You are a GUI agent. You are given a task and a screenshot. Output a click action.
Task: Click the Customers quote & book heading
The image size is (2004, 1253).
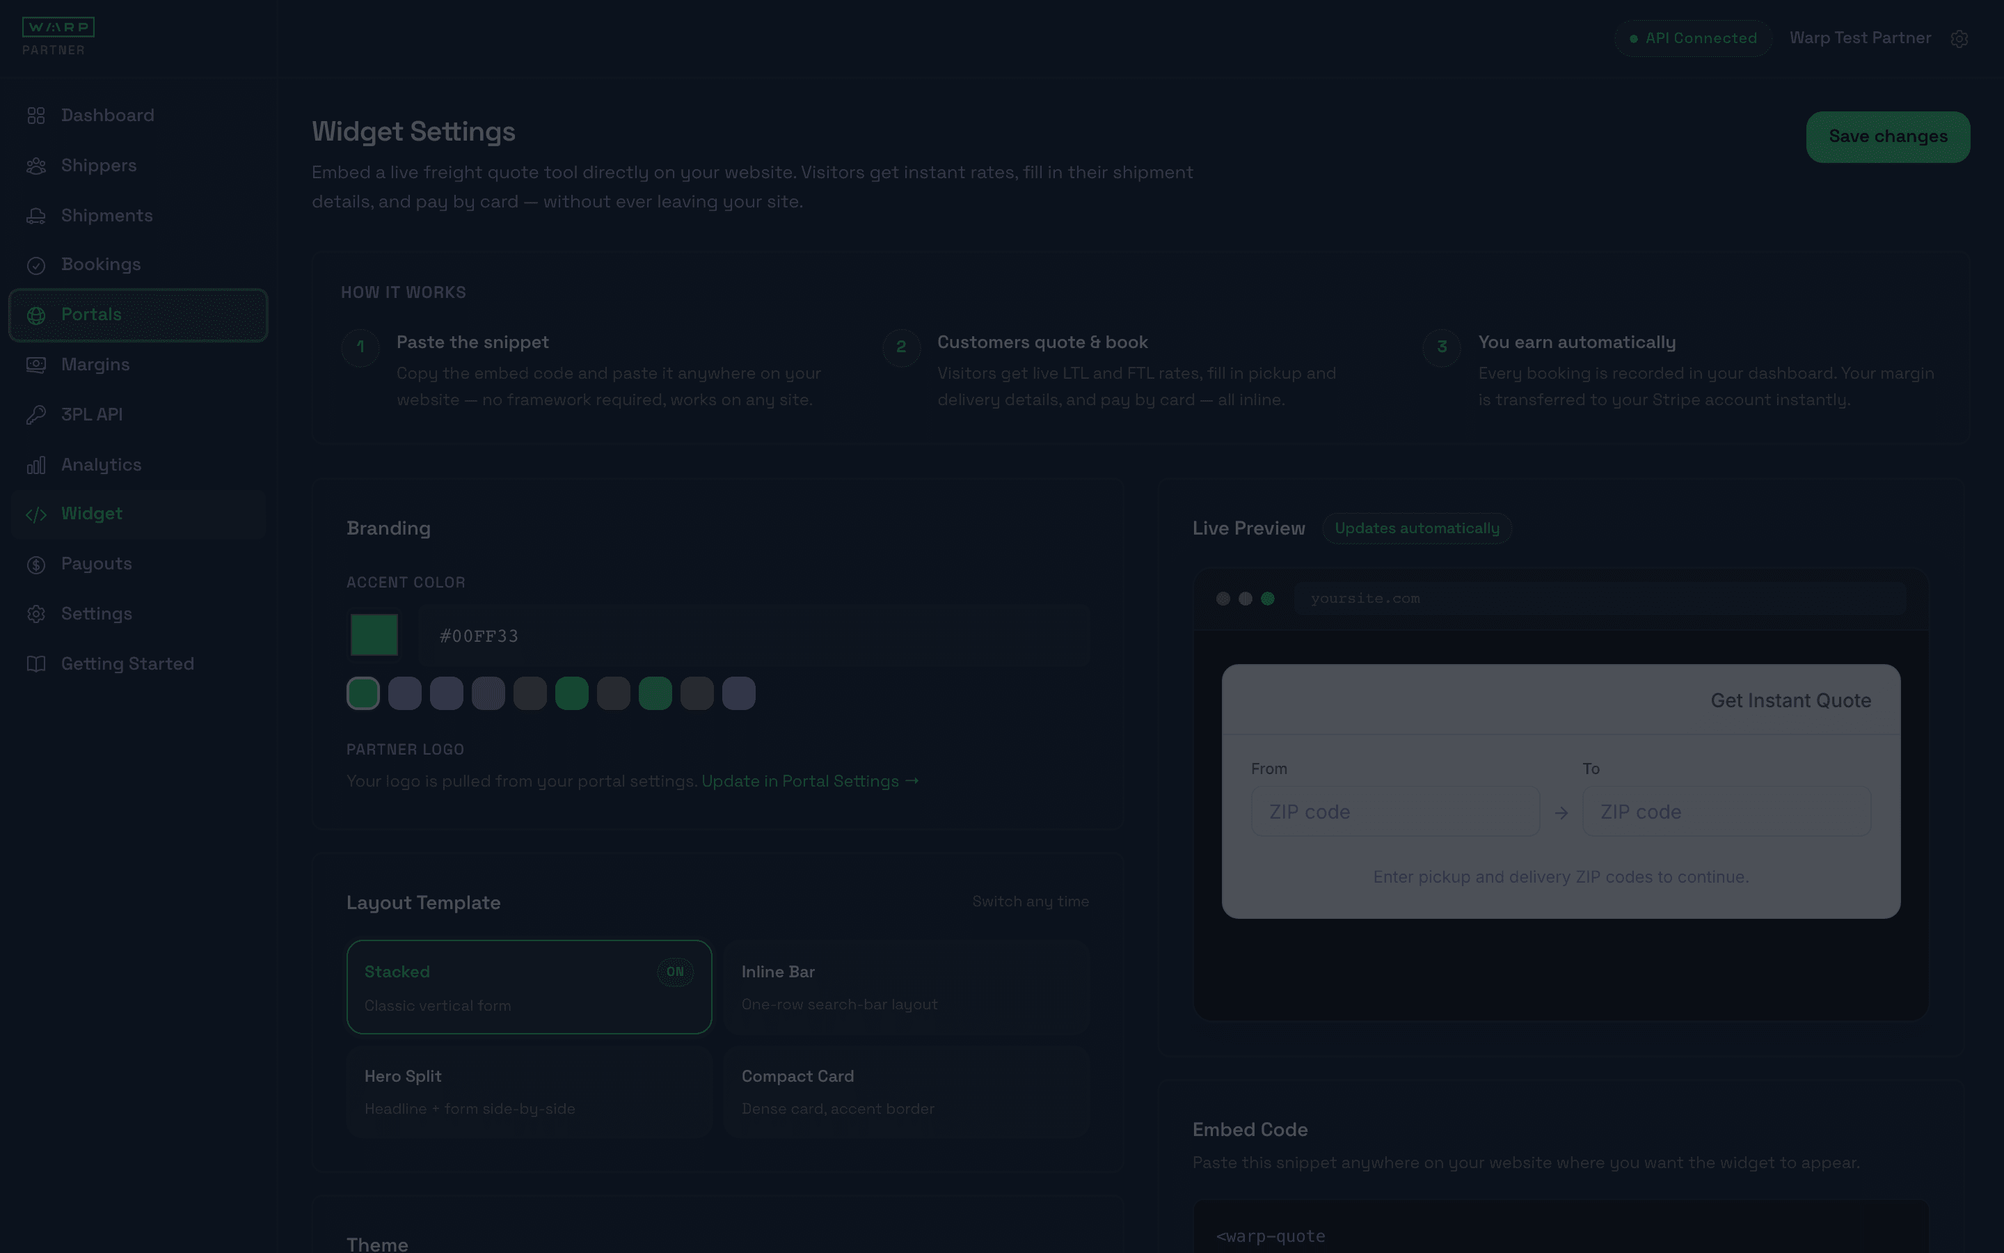pyautogui.click(x=1042, y=342)
